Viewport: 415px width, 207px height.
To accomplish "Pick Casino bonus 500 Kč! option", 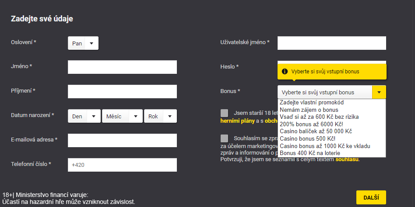I will pos(332,138).
